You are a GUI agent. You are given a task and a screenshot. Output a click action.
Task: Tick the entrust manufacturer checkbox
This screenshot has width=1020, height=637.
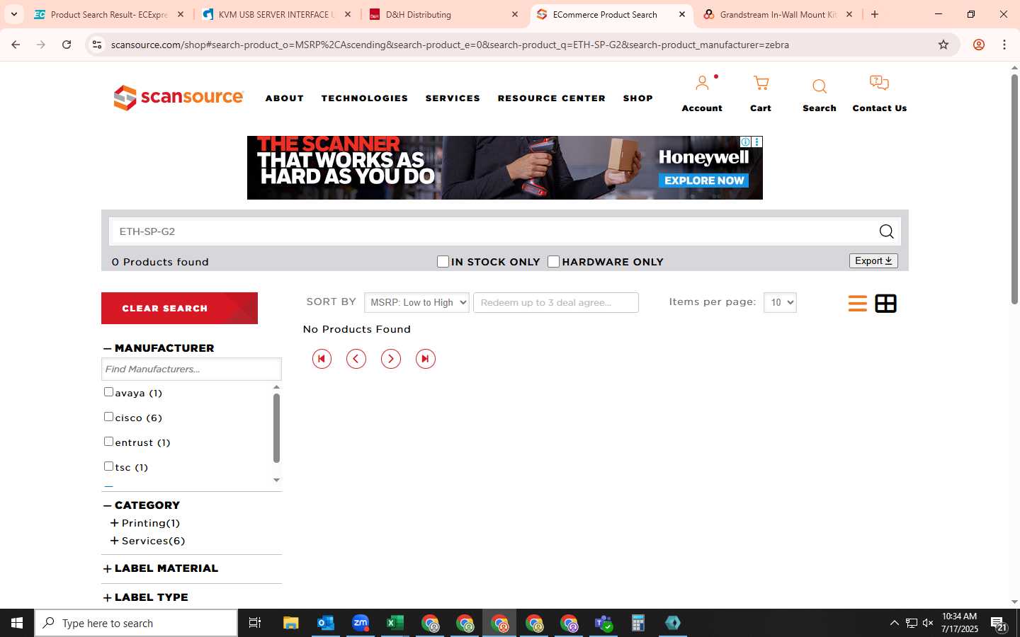(108, 441)
